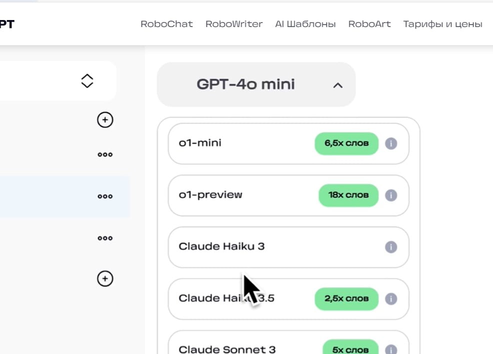Viewport: 493px width, 354px height.
Task: Open the RoboWriter navigation link
Action: pos(234,24)
